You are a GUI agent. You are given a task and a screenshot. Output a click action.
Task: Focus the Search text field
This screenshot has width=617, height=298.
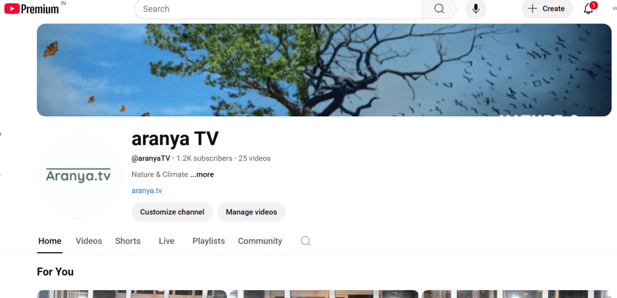click(x=277, y=9)
